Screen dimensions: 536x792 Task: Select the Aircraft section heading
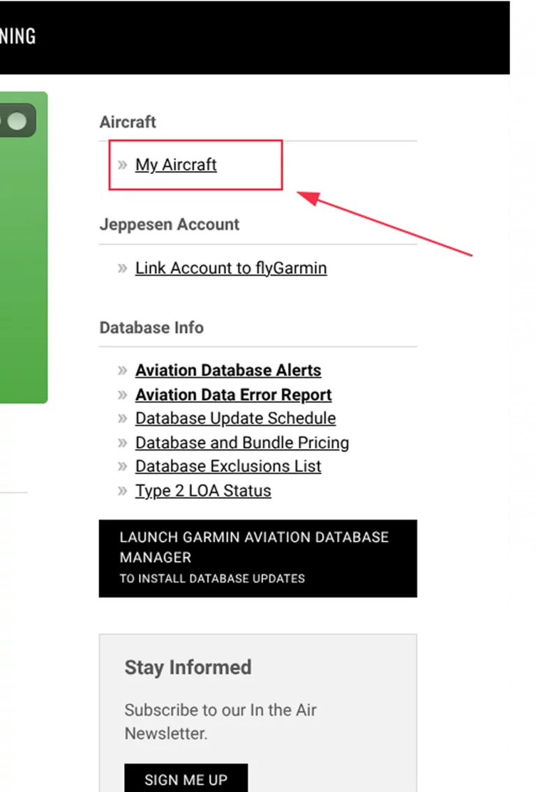tap(128, 122)
